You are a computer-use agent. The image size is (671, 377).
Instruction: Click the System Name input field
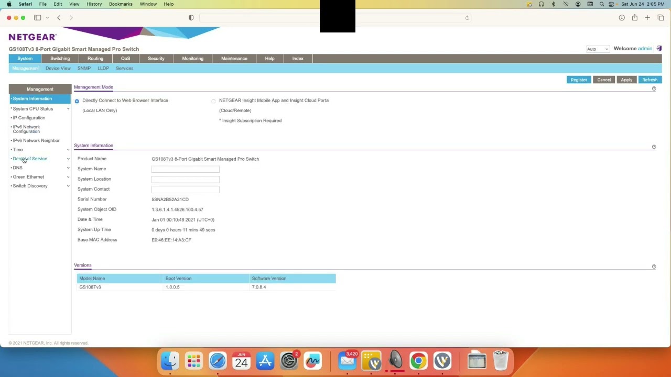(186, 169)
